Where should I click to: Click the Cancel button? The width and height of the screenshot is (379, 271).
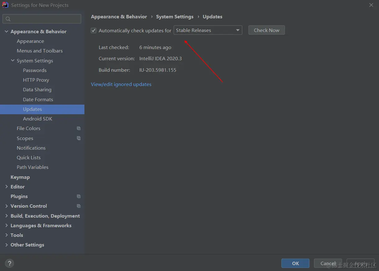pos(328,263)
